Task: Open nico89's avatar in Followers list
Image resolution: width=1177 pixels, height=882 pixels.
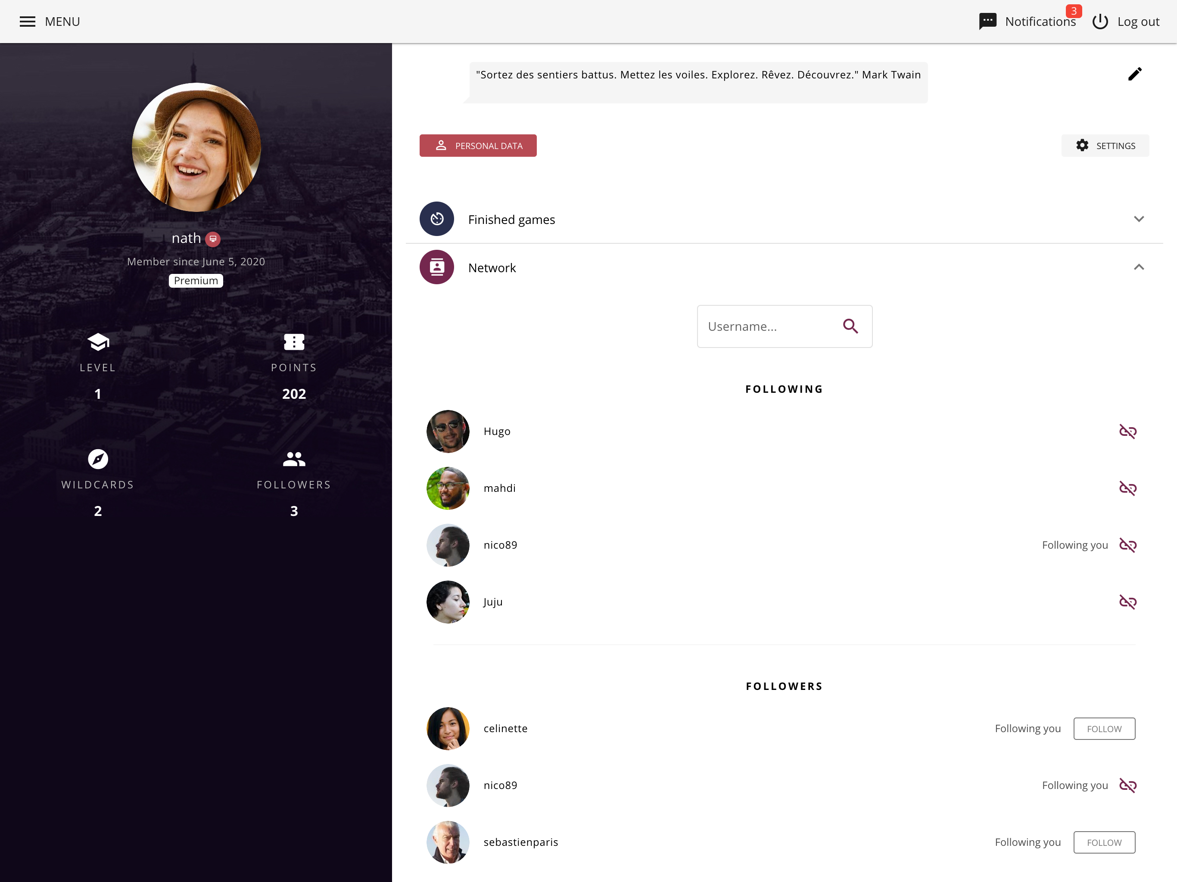Action: (x=448, y=786)
